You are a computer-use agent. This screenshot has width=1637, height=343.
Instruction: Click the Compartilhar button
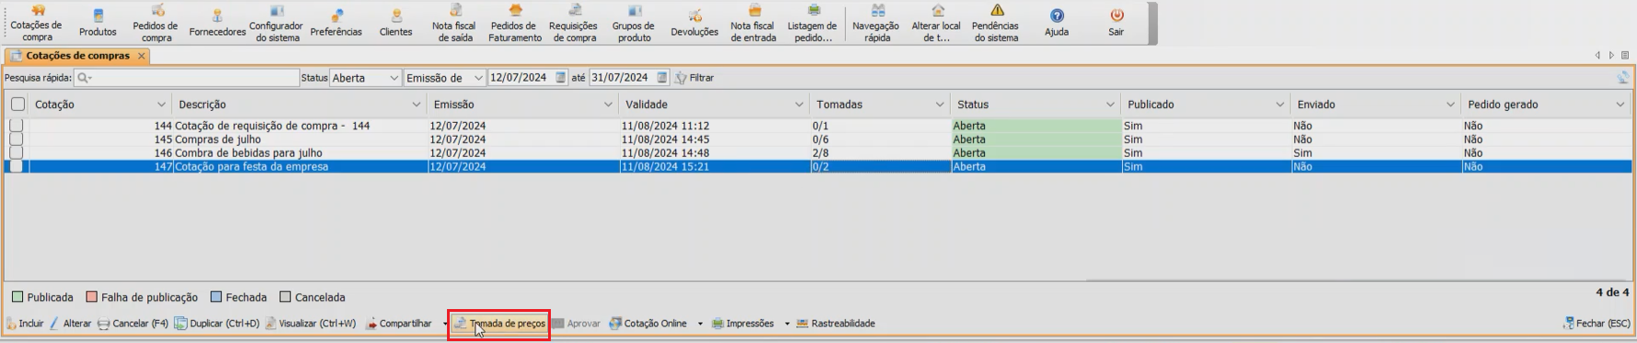coord(399,324)
